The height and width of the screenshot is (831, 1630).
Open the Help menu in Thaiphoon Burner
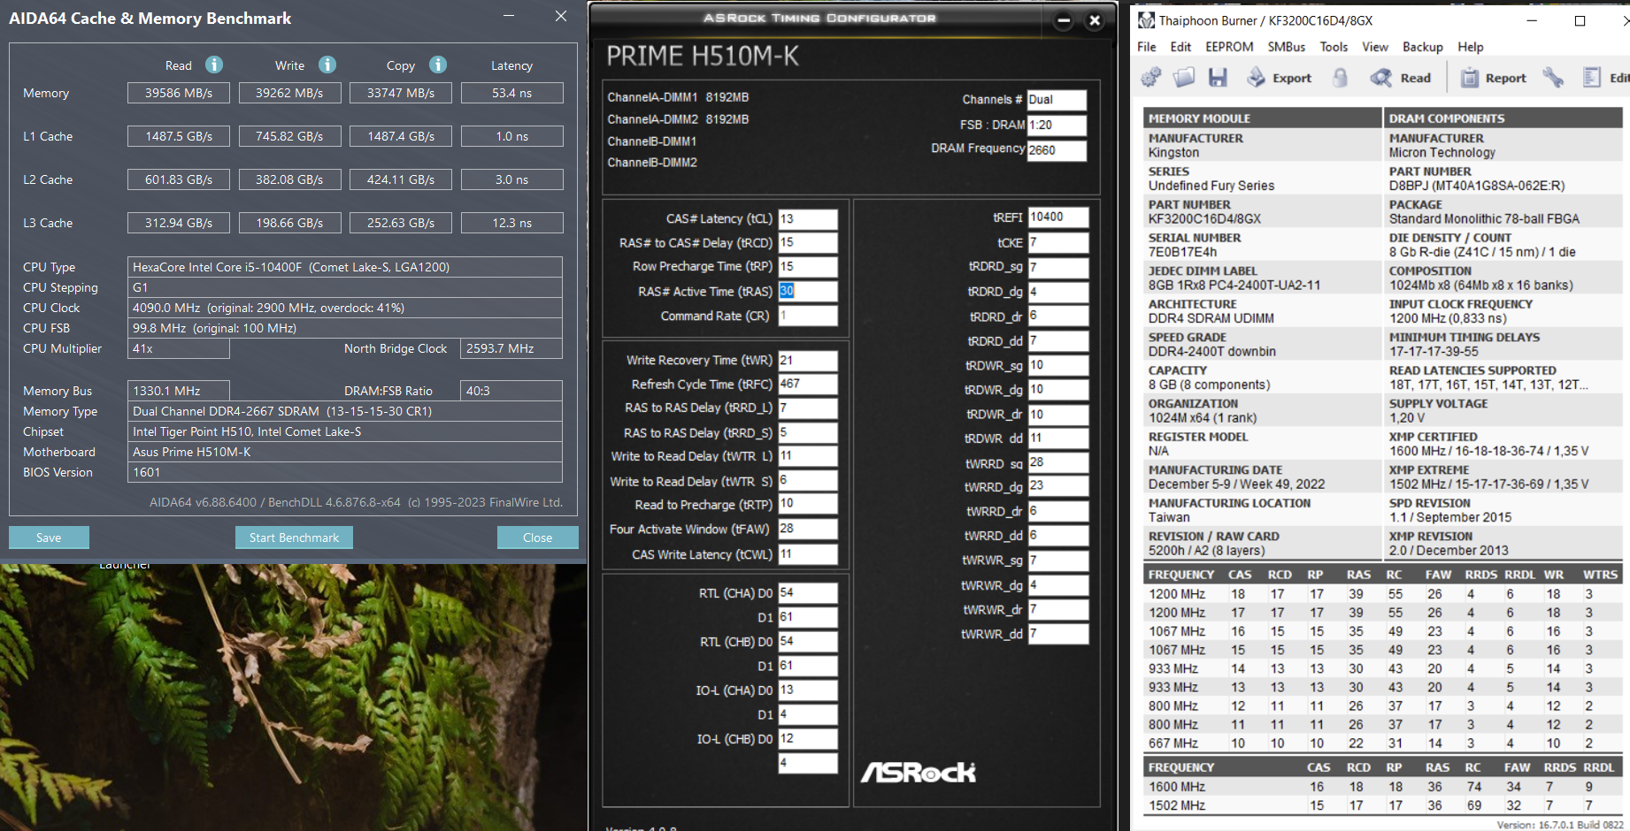point(1471,47)
